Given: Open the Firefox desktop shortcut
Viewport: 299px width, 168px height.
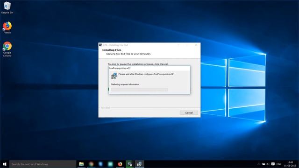Looking at the screenshot, I should [7, 28].
